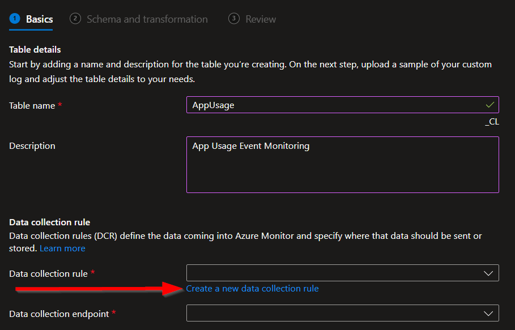Switch to the Basics tab
This screenshot has height=330, width=515.
(39, 19)
